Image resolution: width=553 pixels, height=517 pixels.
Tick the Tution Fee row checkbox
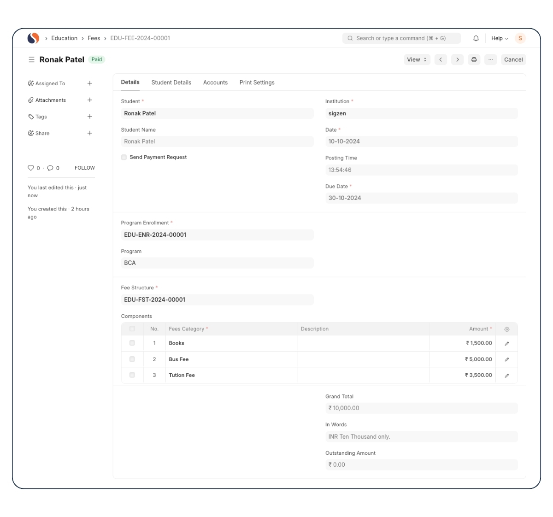coord(132,375)
